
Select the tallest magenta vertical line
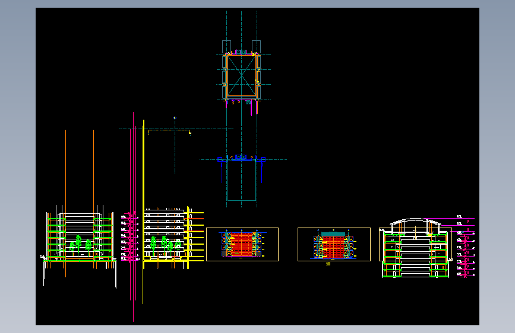coord(133,217)
